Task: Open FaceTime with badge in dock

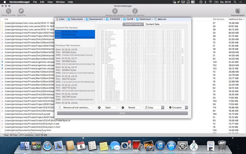Action: [x=126, y=146]
